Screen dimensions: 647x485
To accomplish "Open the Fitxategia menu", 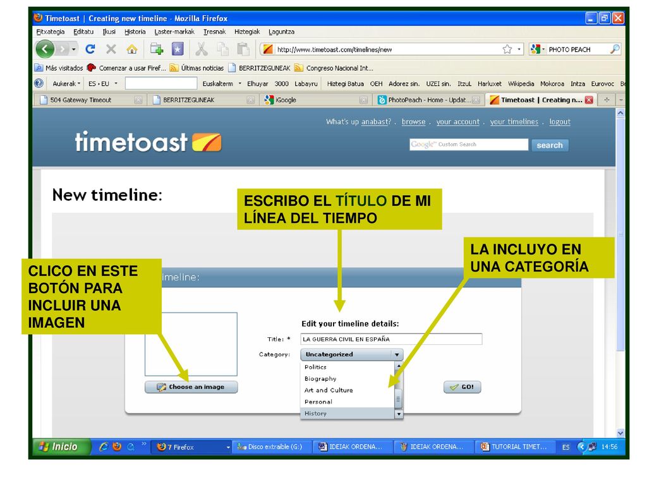I will click(x=51, y=32).
